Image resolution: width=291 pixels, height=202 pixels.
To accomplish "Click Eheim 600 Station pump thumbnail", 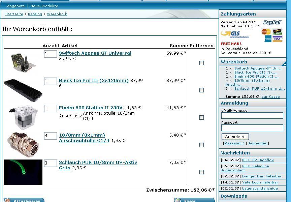I will [23, 117].
